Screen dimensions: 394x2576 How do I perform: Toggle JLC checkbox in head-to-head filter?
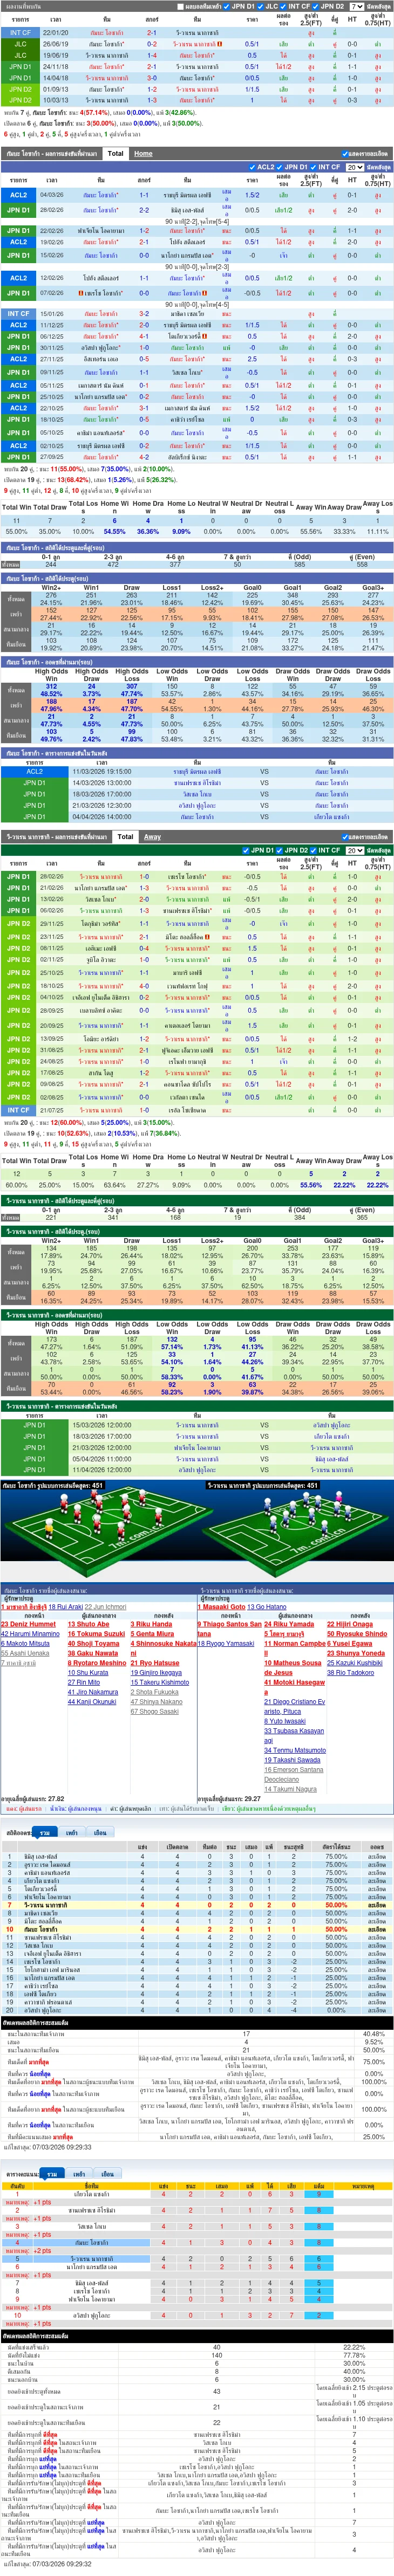tap(260, 6)
